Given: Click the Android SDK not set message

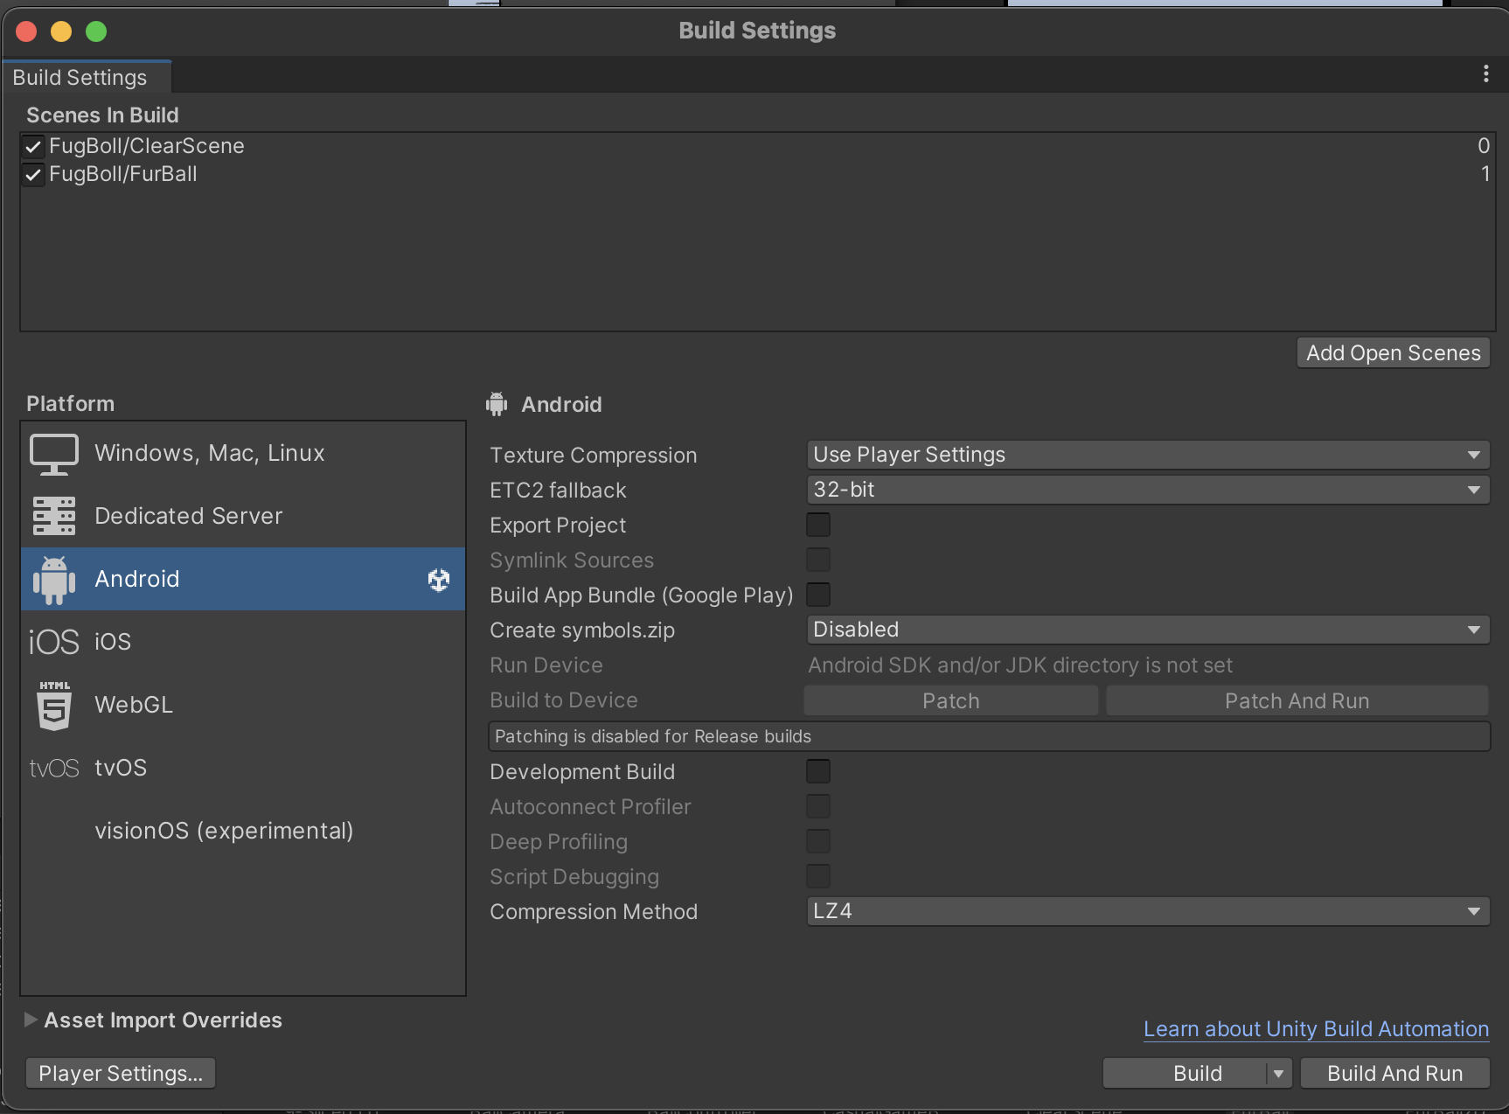Looking at the screenshot, I should tap(1020, 665).
